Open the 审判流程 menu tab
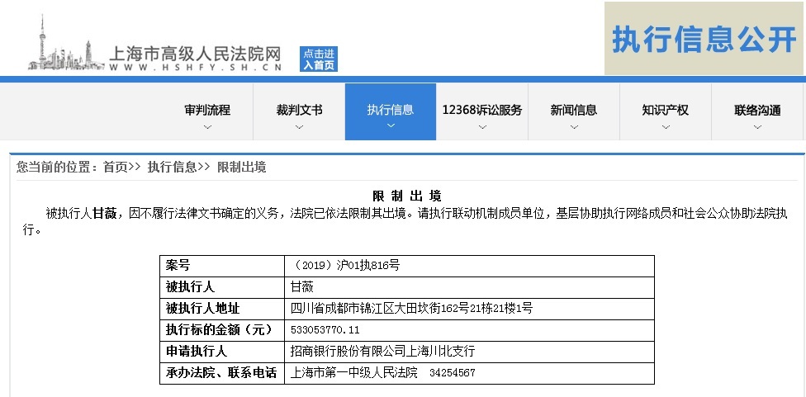806x397 pixels. click(207, 110)
